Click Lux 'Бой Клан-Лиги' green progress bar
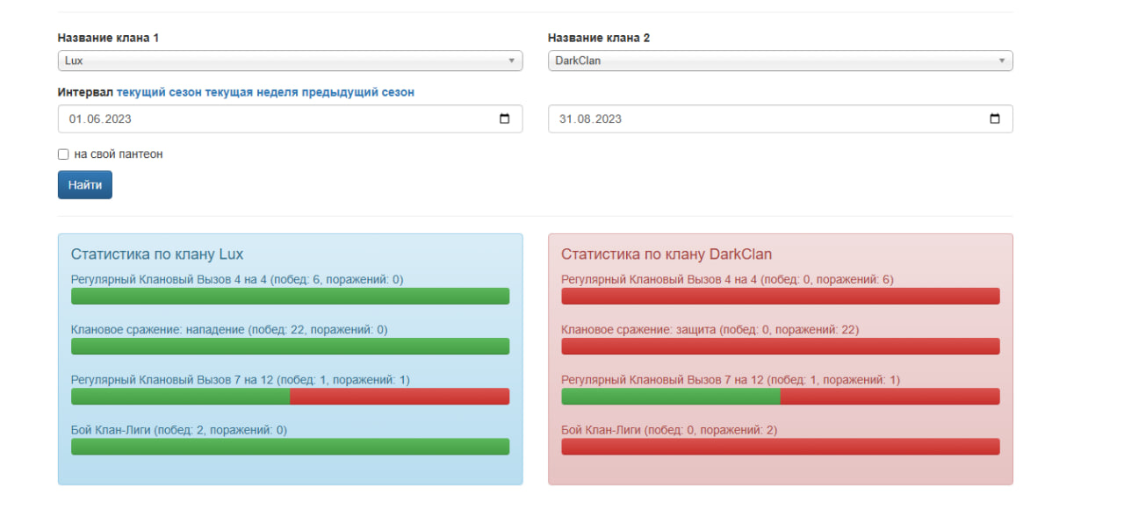This screenshot has width=1124, height=516. [x=290, y=447]
